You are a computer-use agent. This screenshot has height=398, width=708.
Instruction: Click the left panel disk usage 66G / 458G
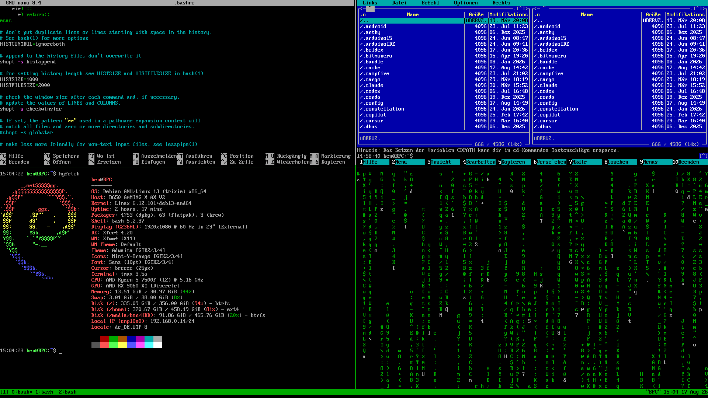pos(498,144)
